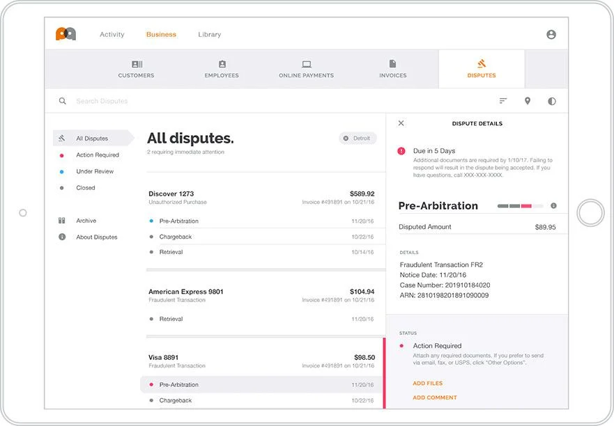Close the Dispute Details panel
This screenshot has width=614, height=426.
click(401, 123)
